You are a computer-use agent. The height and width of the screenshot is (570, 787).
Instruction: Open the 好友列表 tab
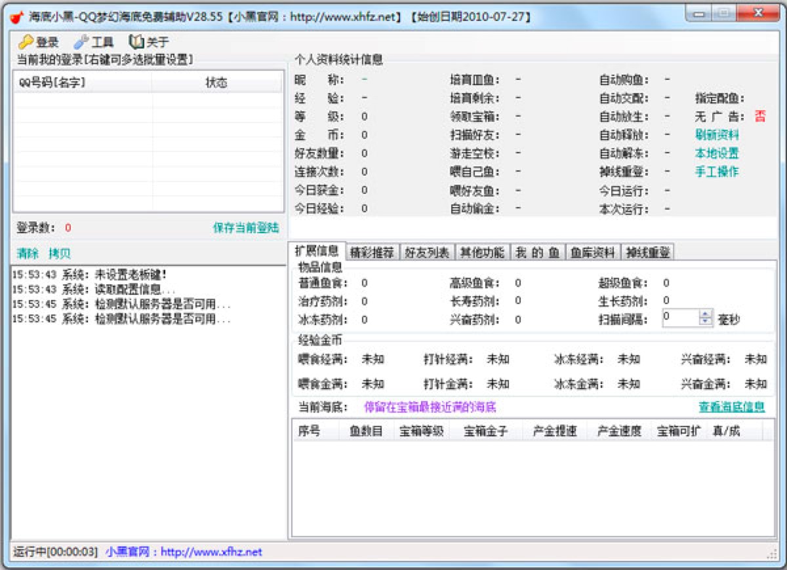pyautogui.click(x=427, y=252)
